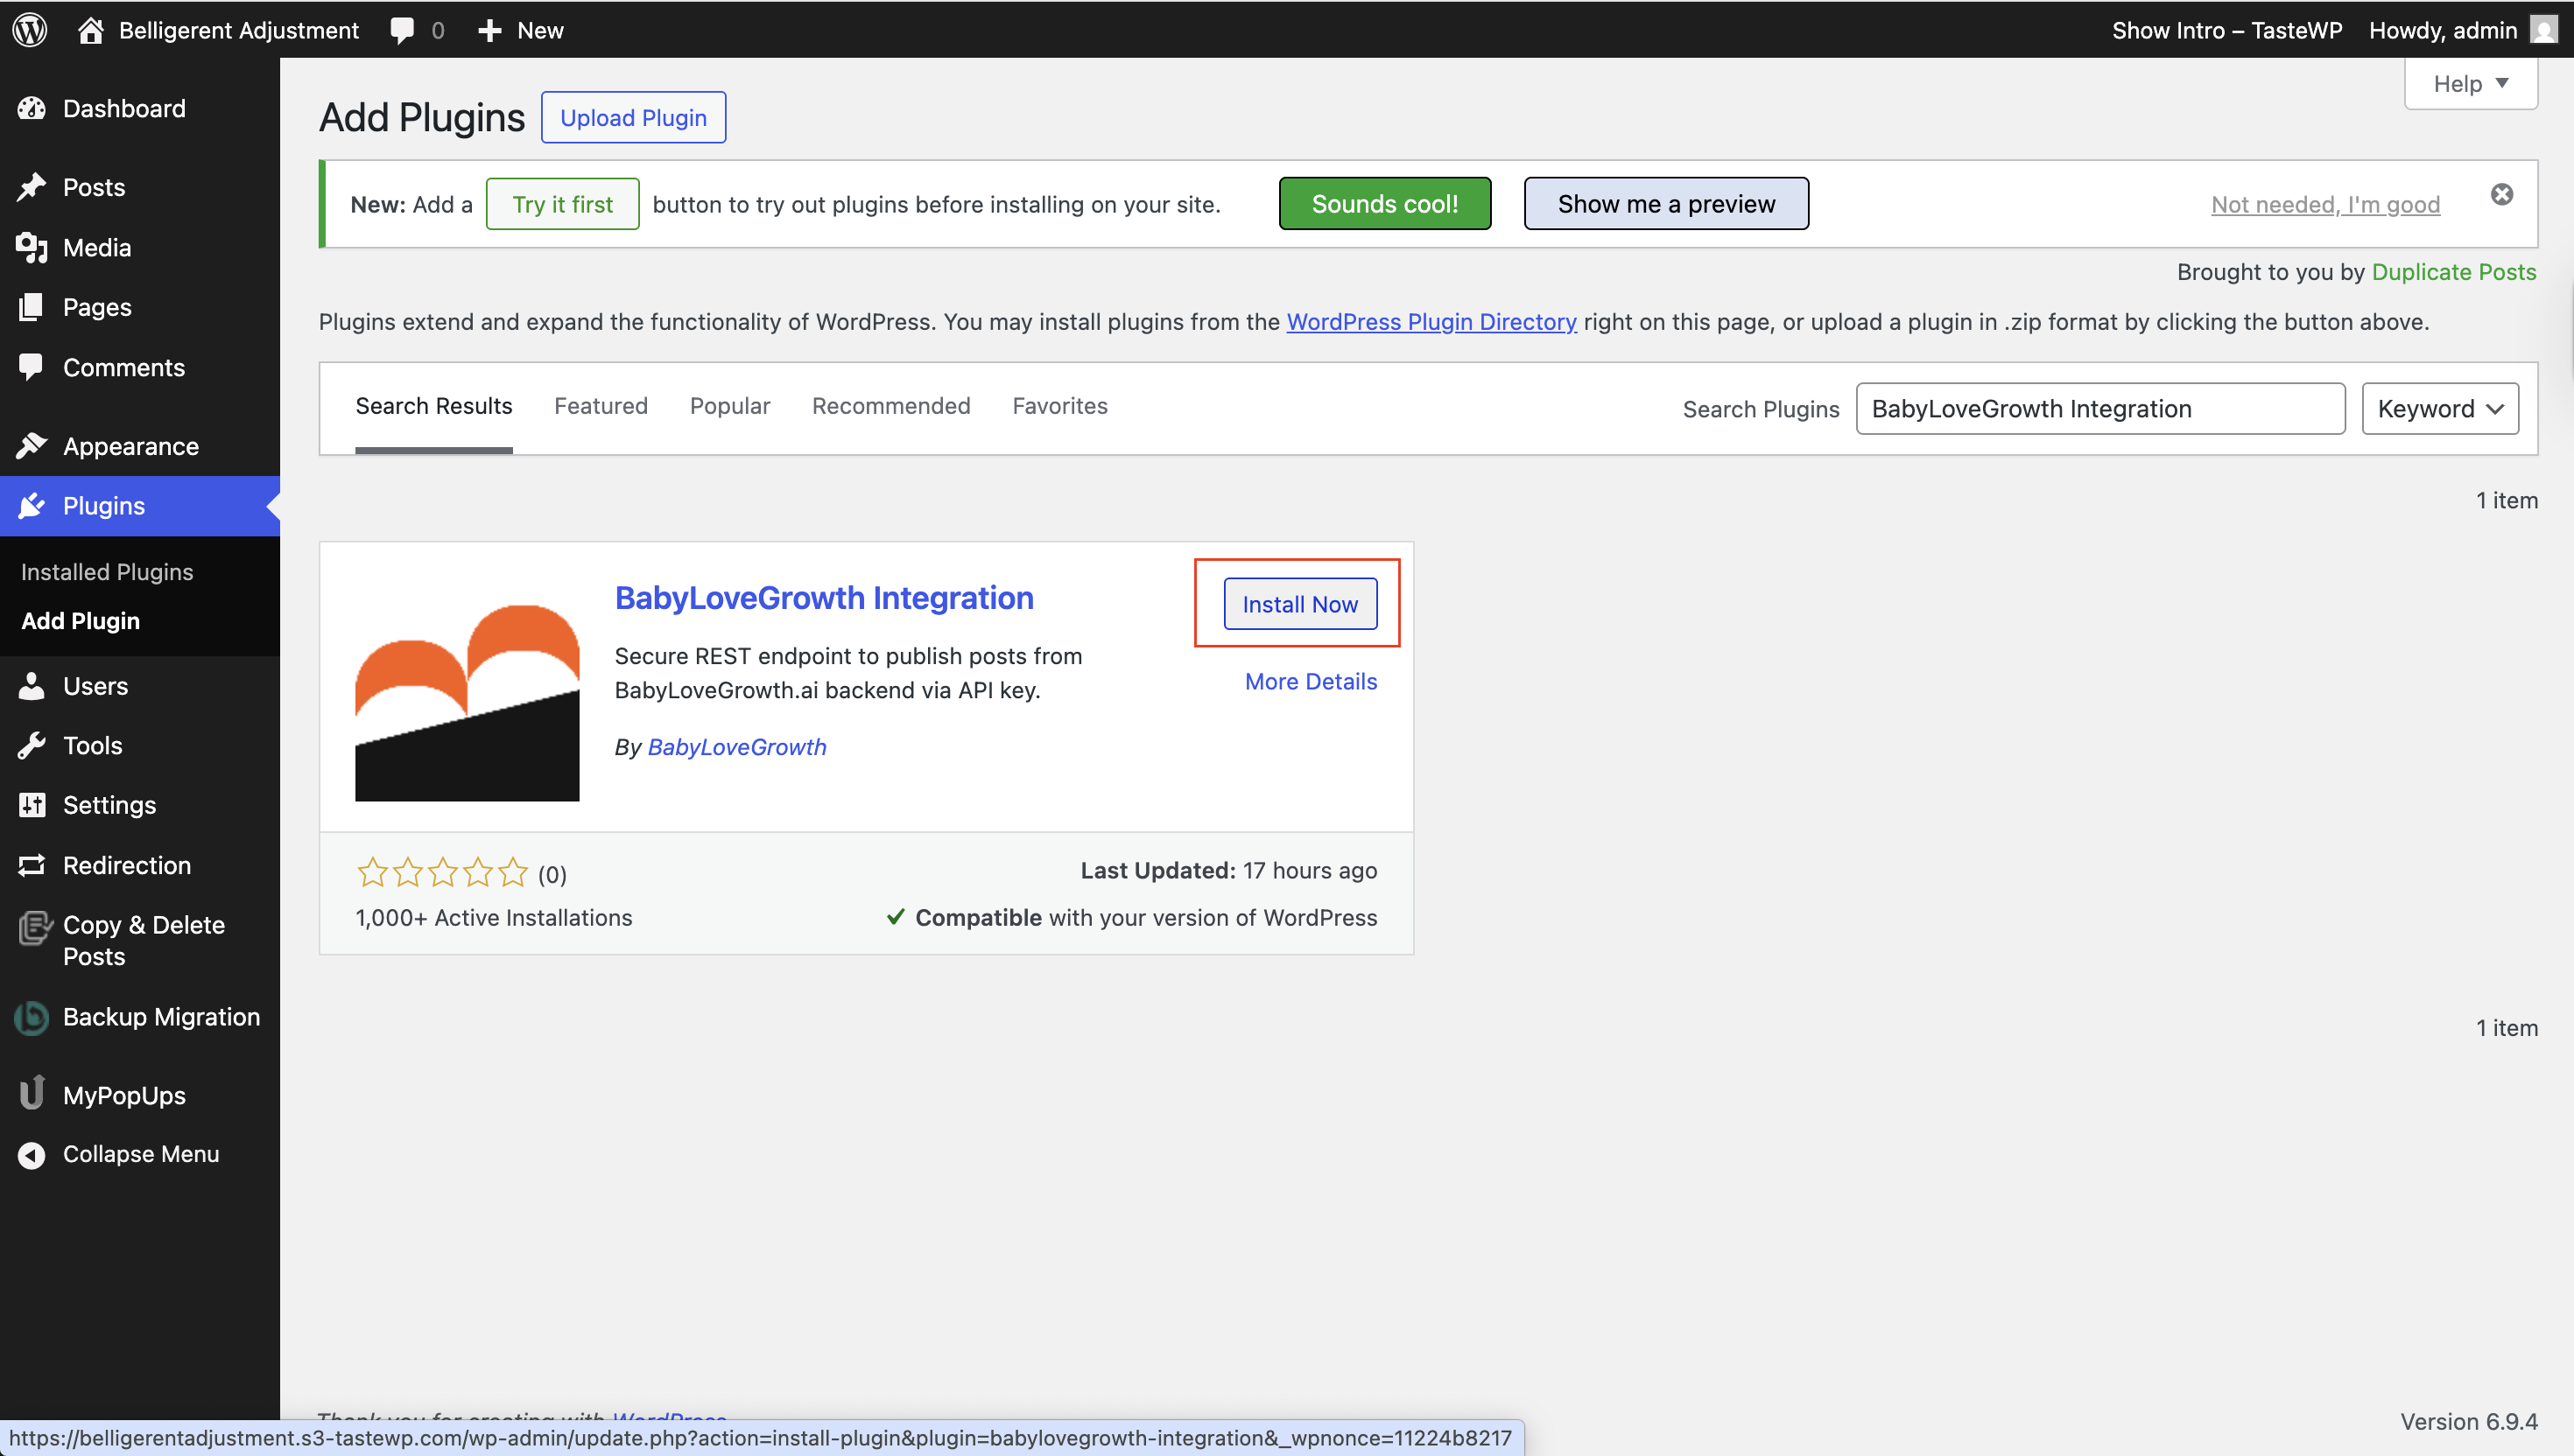Click Install Now for BabyLoveGrowth Integration

pos(1299,604)
